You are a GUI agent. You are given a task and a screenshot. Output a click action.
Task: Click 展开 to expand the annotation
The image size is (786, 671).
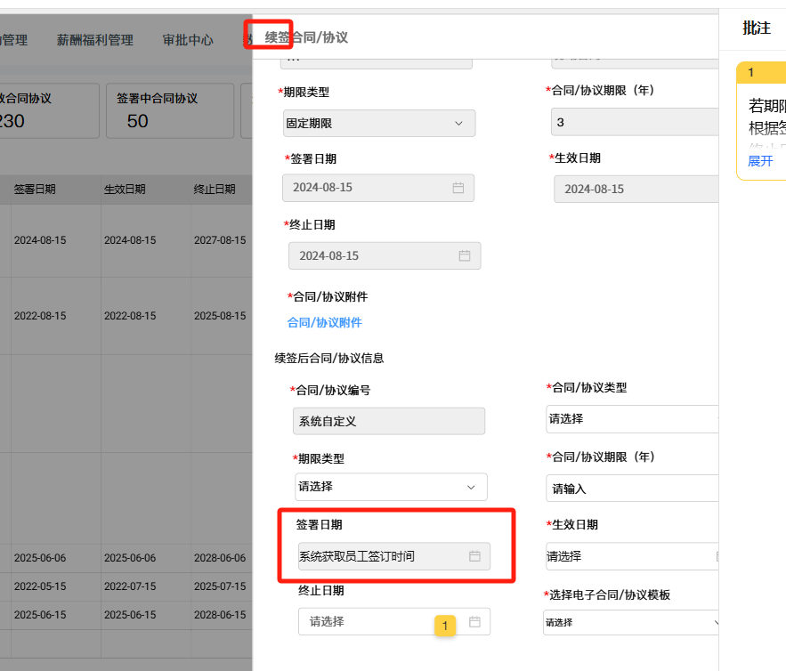(x=760, y=161)
